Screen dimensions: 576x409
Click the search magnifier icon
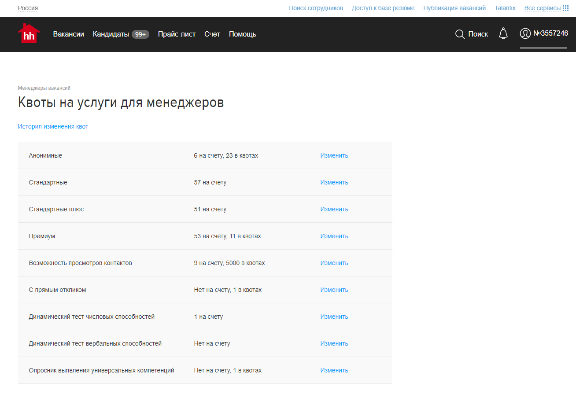460,34
